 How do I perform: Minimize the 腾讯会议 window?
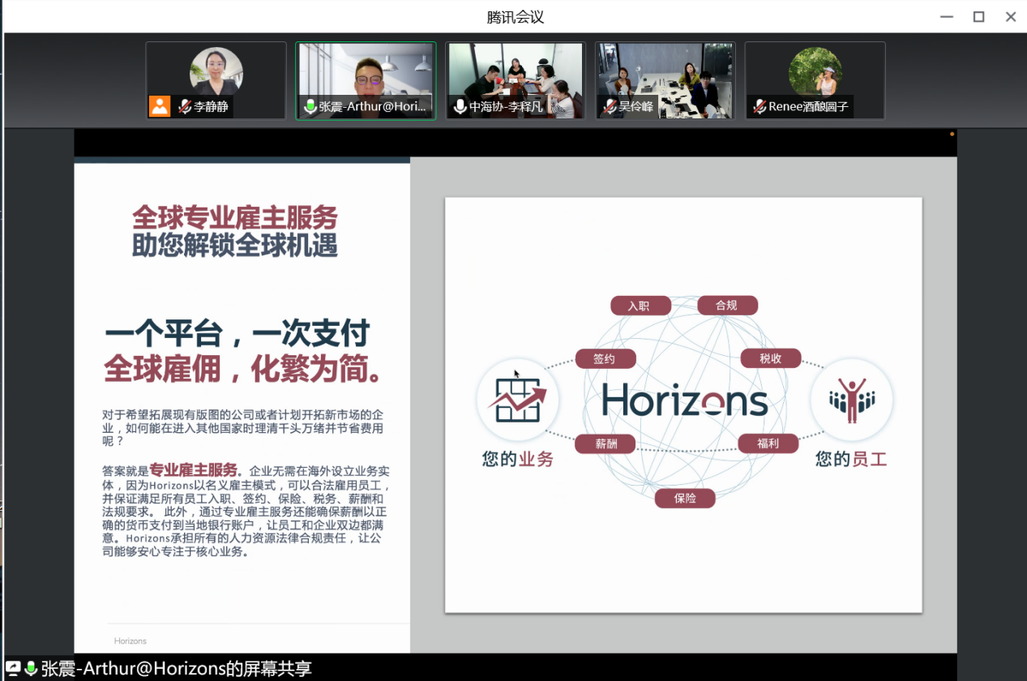point(946,16)
